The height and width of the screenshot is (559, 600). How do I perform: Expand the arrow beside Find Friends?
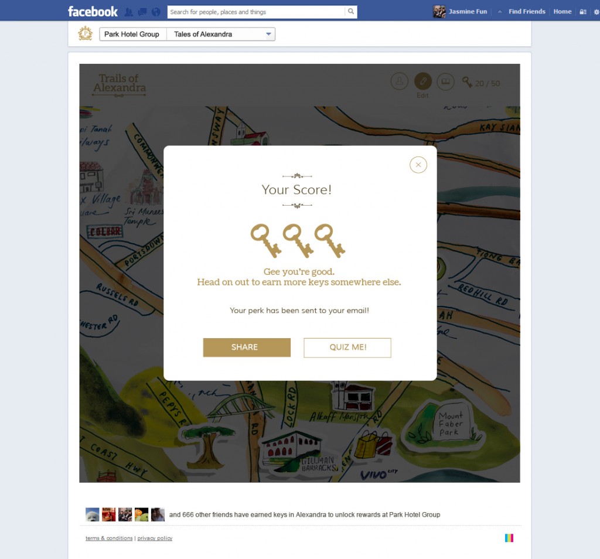(x=499, y=12)
